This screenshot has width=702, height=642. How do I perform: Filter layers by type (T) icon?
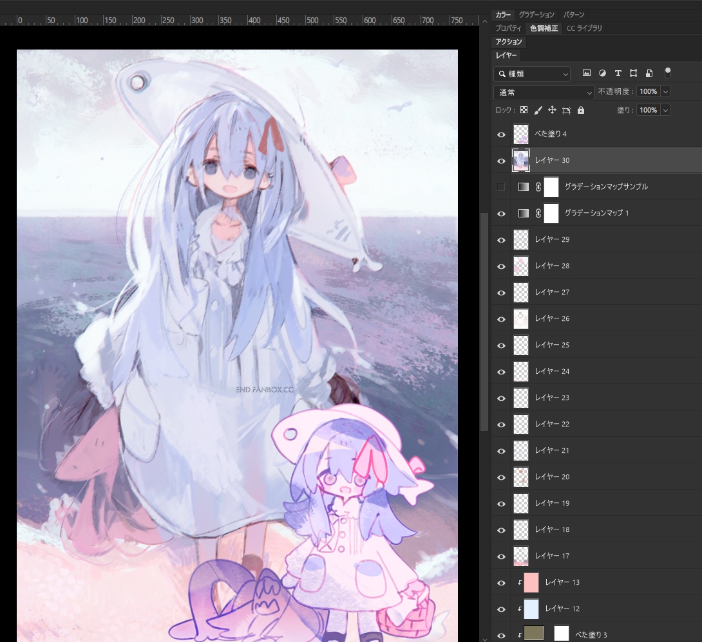pyautogui.click(x=618, y=73)
